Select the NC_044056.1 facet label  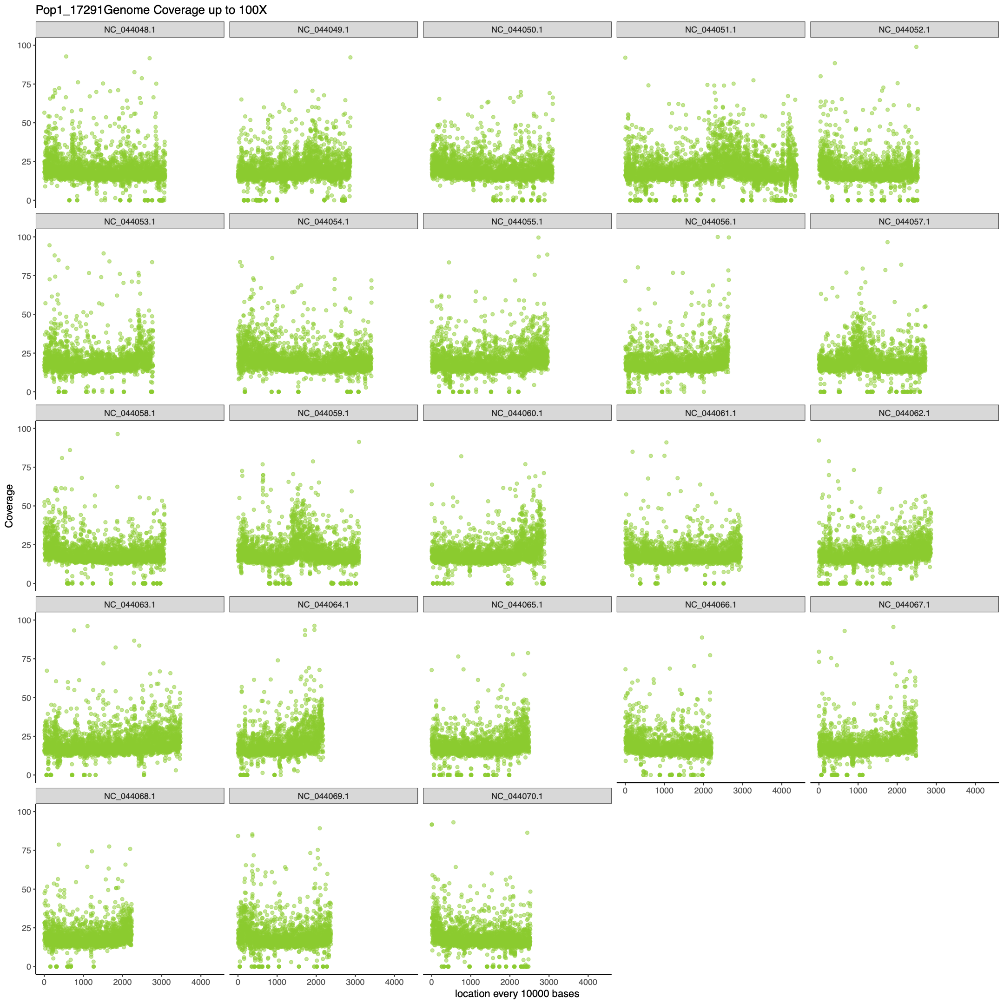pyautogui.click(x=711, y=221)
